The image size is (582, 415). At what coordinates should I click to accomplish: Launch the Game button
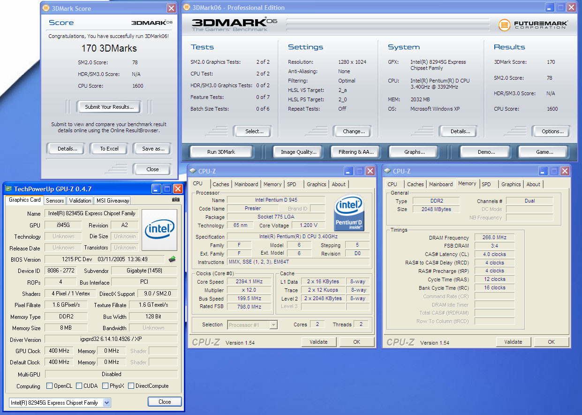(544, 152)
